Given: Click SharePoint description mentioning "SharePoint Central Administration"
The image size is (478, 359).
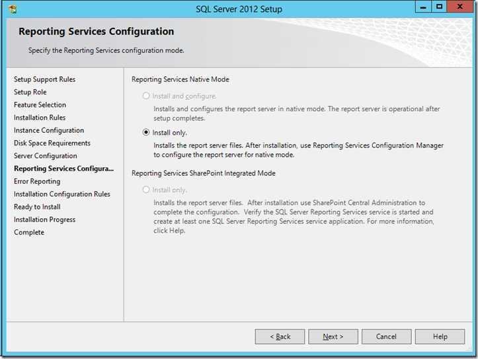Looking at the screenshot, I should click(294, 216).
